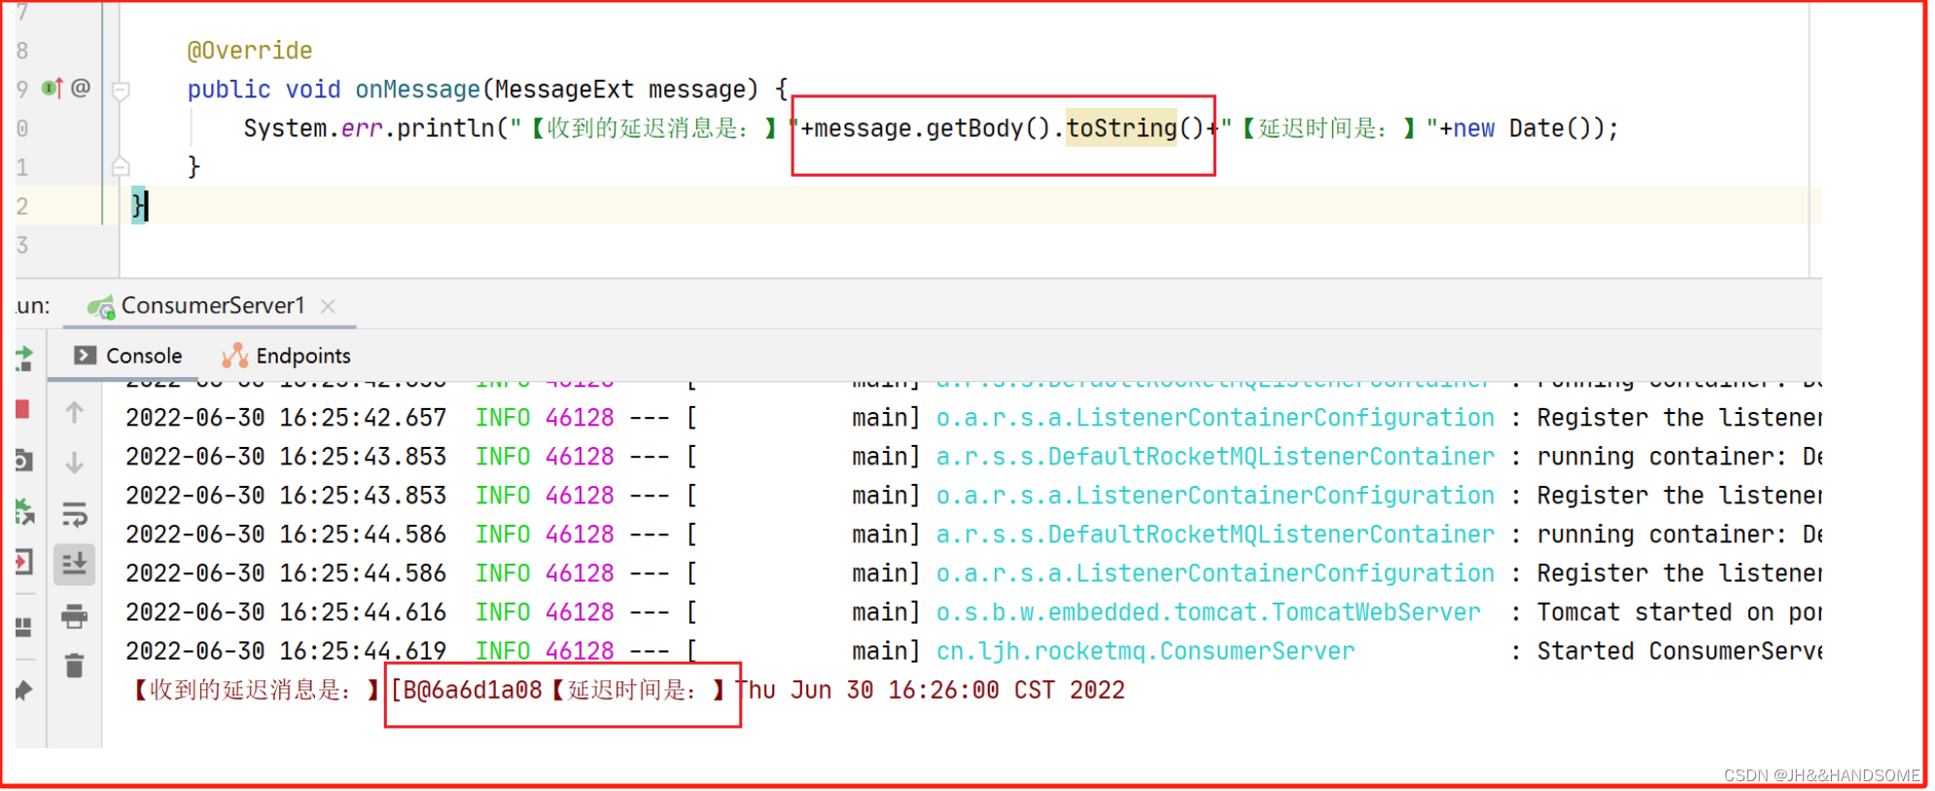The image size is (1935, 791).
Task: Click cn.ljh.rocketmq.ConsumerServer in the log
Action: [1144, 651]
